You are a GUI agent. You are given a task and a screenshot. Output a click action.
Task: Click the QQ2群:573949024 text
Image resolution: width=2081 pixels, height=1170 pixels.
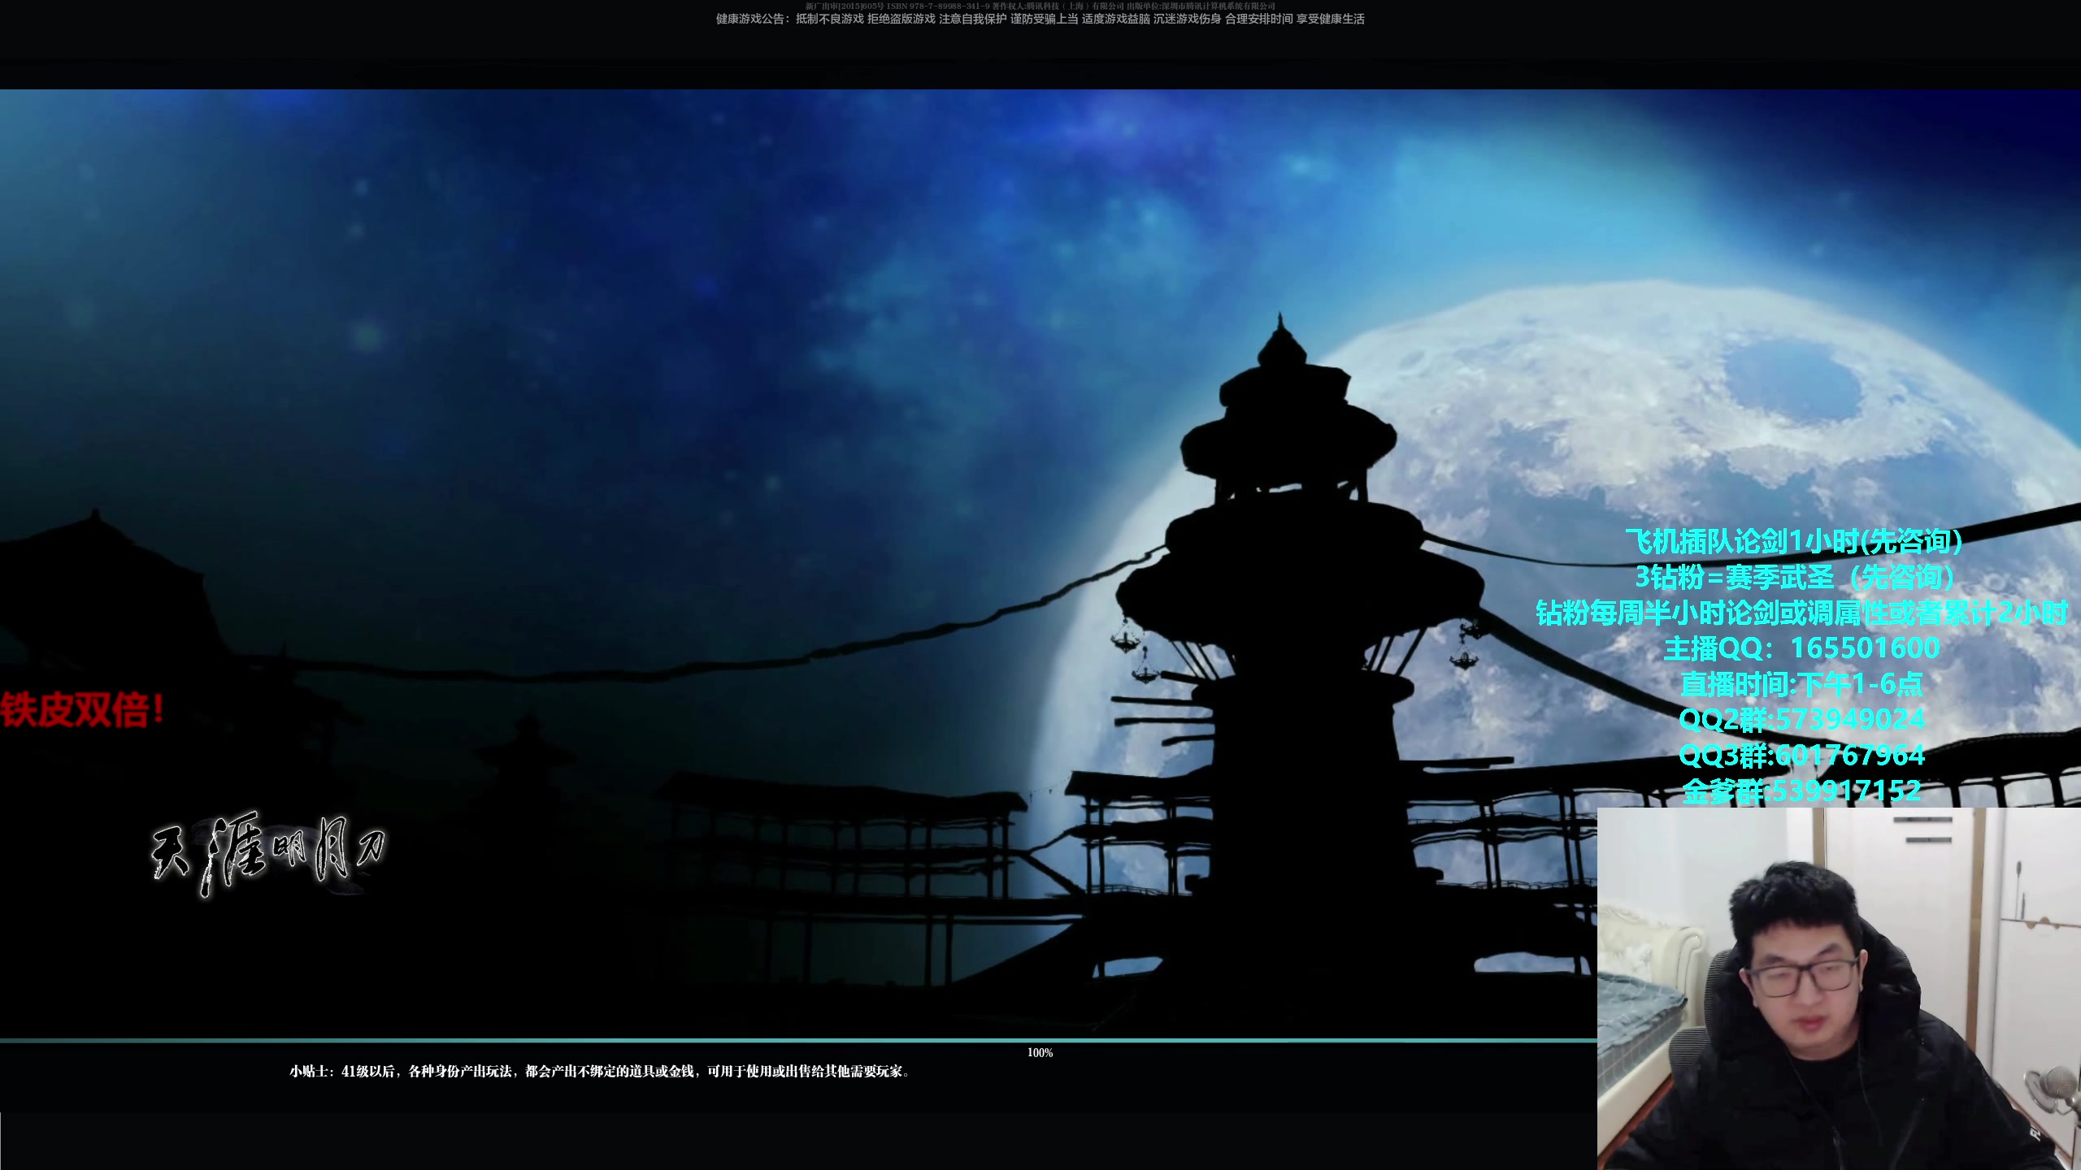(x=1801, y=720)
